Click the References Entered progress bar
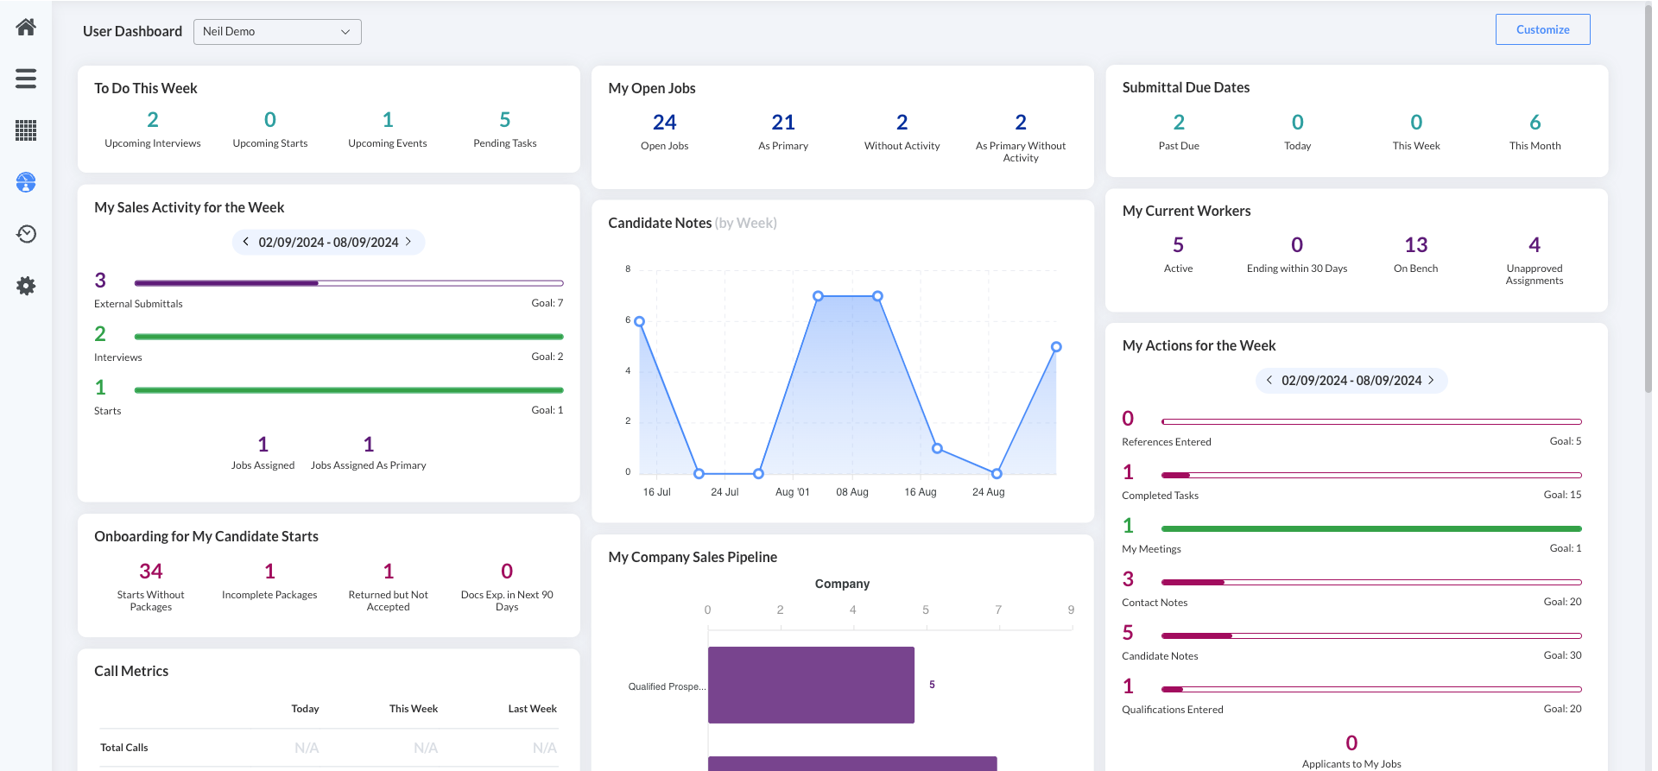 1371,421
